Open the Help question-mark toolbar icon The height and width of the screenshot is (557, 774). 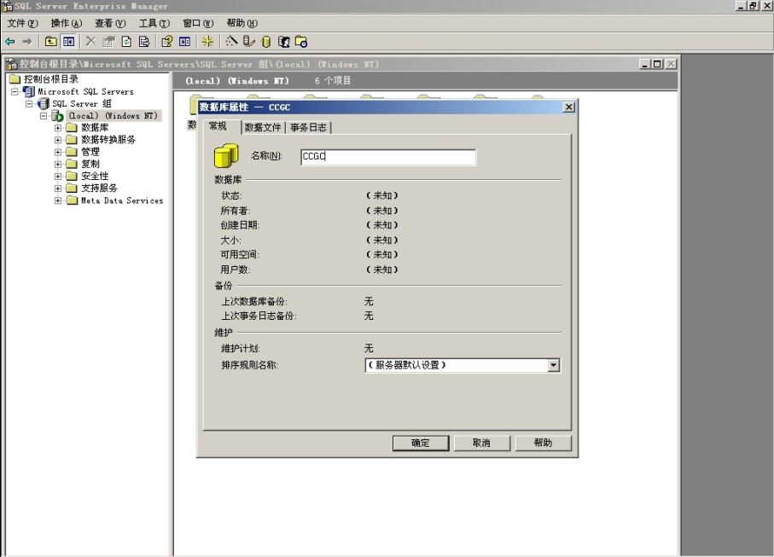pyautogui.click(x=167, y=42)
